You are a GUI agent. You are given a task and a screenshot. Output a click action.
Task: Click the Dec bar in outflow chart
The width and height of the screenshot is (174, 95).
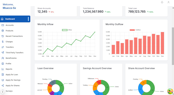tap(162, 43)
